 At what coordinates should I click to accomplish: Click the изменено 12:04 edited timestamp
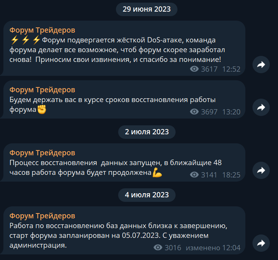click(213, 248)
